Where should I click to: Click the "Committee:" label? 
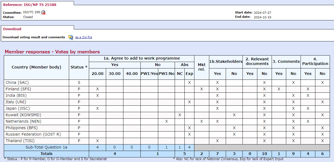12,13
